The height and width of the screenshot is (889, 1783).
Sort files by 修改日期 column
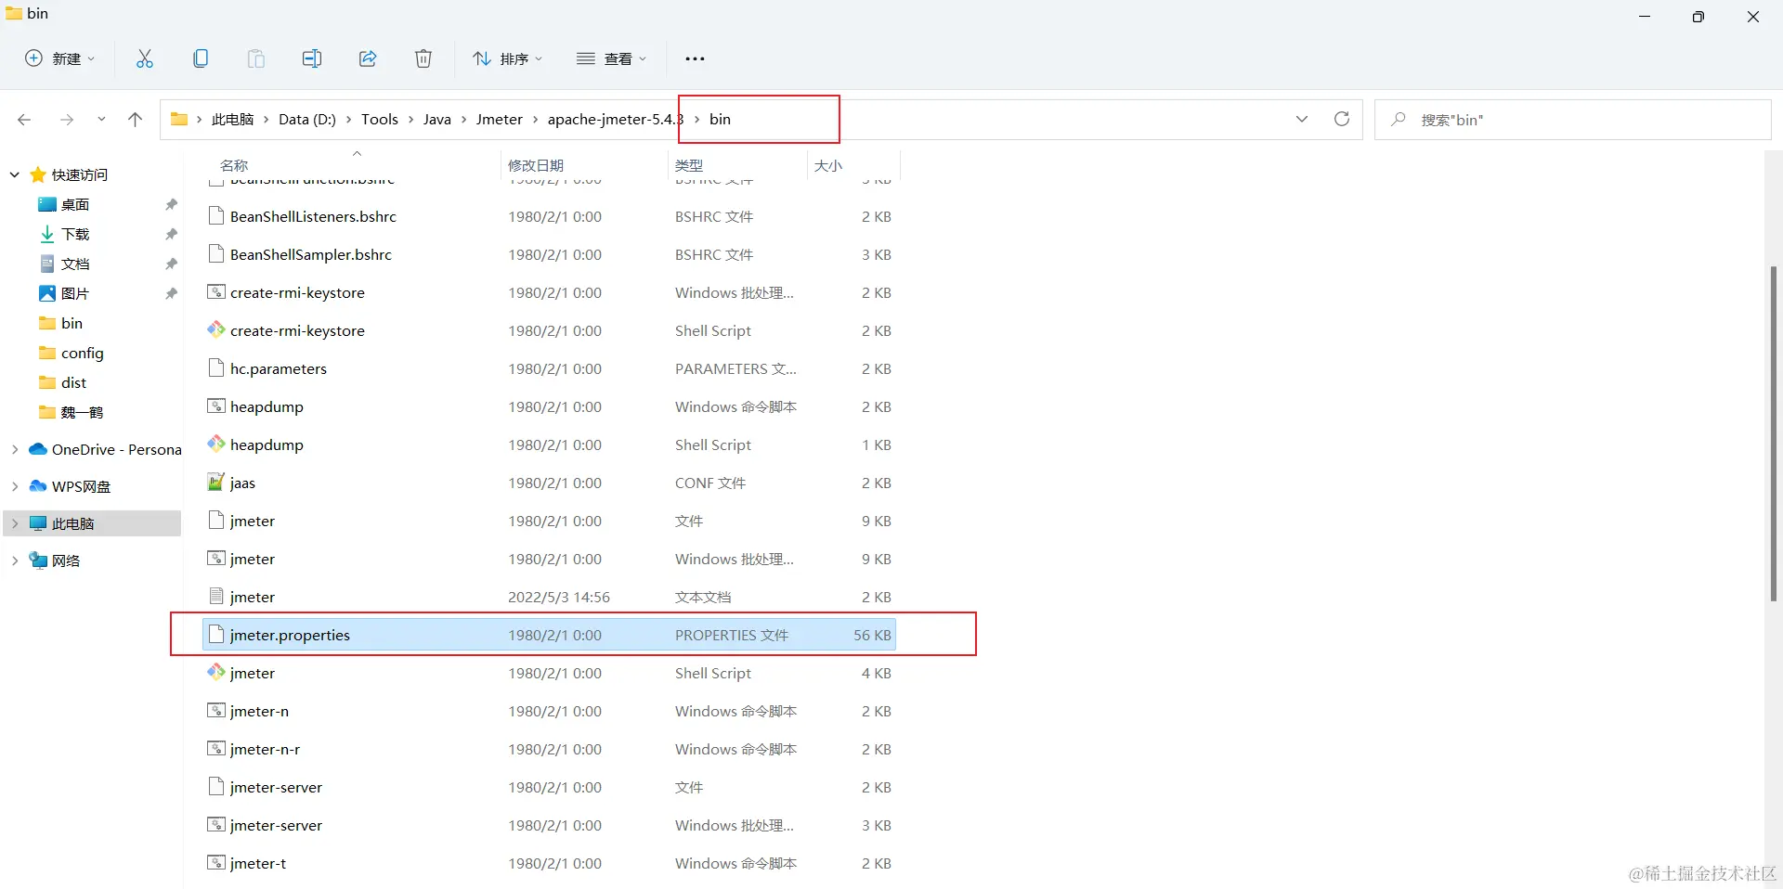point(536,165)
